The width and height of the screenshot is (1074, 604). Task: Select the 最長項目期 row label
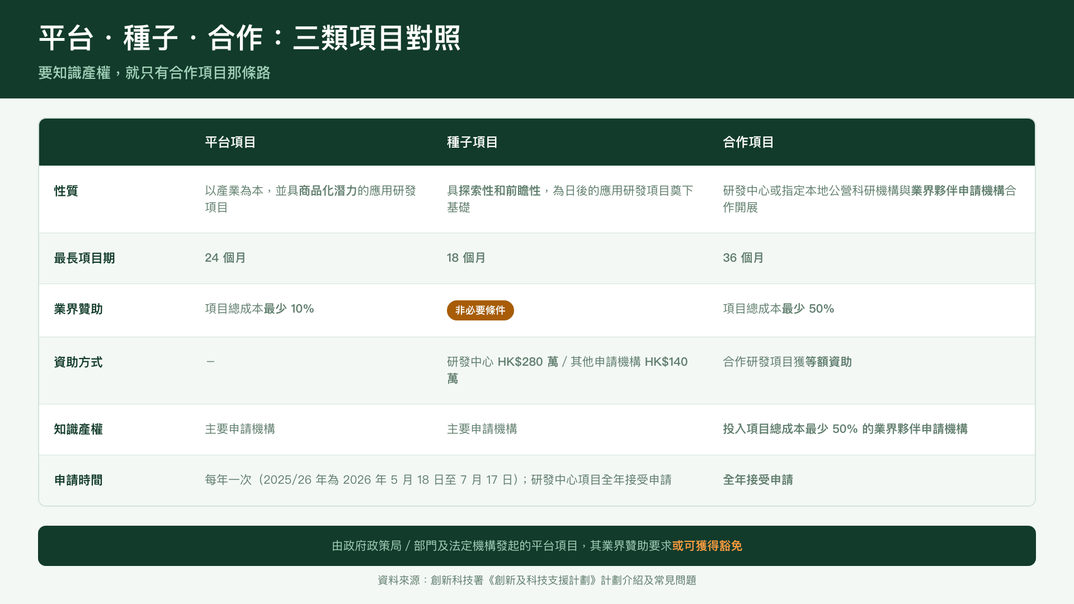coord(84,258)
